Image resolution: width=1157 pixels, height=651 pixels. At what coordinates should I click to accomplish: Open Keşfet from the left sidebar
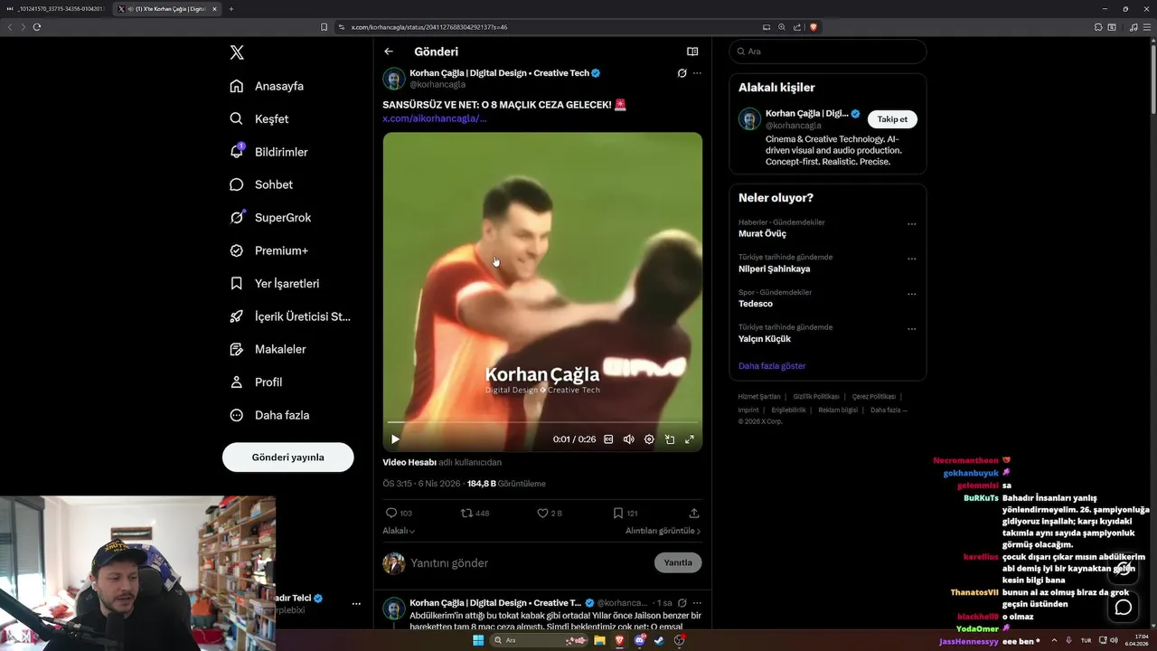click(x=259, y=118)
